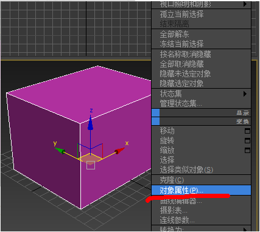Choose 全部取消隐藏 unhide all

201,64
